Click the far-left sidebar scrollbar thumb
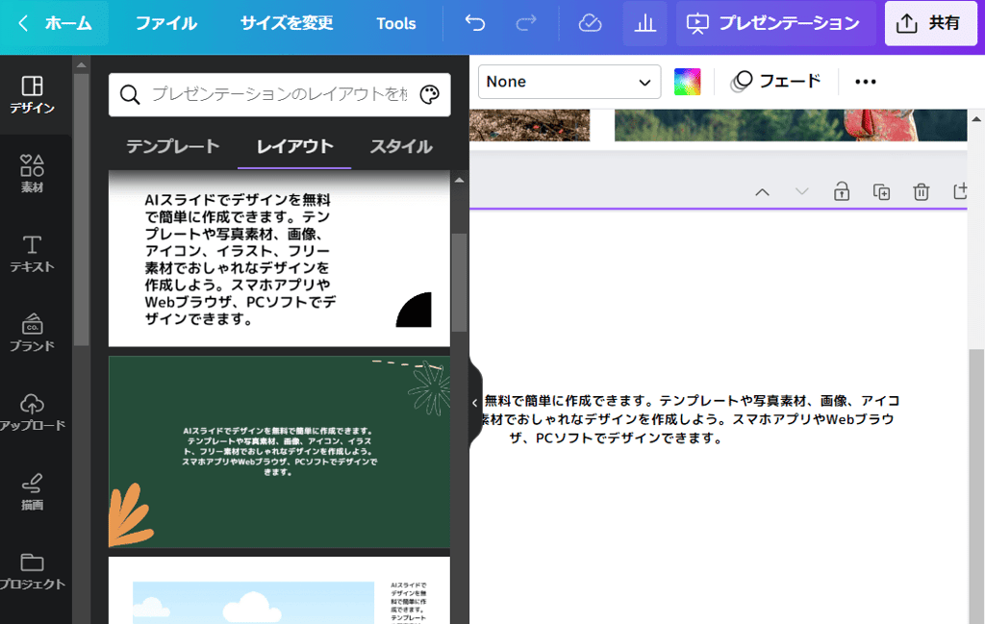 point(81,209)
